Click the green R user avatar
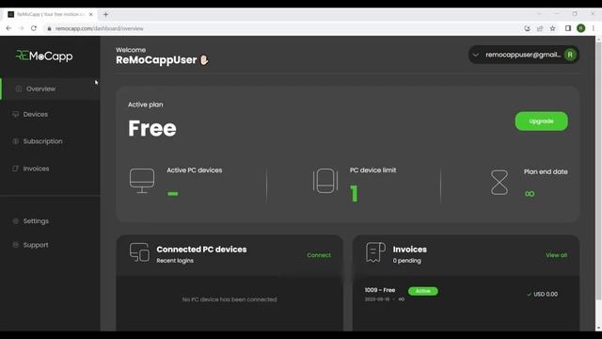This screenshot has height=339, width=602. pyautogui.click(x=570, y=55)
